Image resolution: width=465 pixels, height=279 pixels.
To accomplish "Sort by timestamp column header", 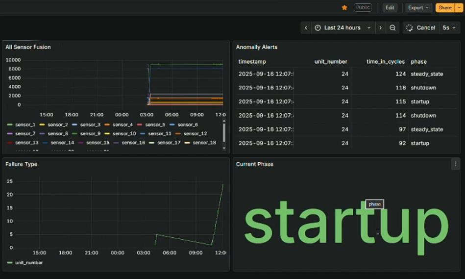I will point(252,62).
